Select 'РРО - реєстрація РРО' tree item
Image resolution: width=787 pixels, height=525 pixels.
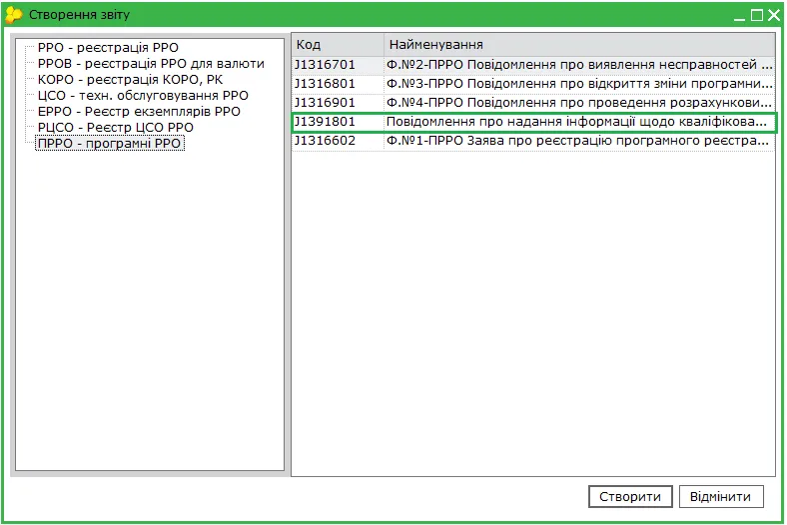click(x=108, y=48)
